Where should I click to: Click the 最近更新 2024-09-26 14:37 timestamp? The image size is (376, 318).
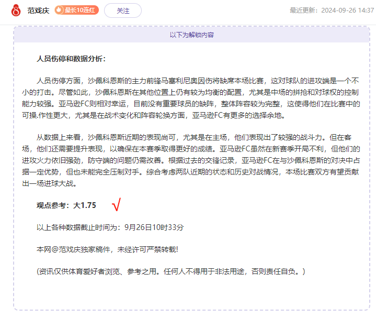tap(332, 10)
